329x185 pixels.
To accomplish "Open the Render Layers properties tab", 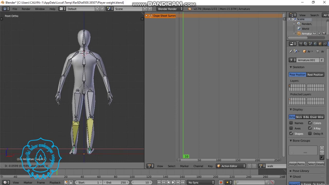I will [x=305, y=44].
